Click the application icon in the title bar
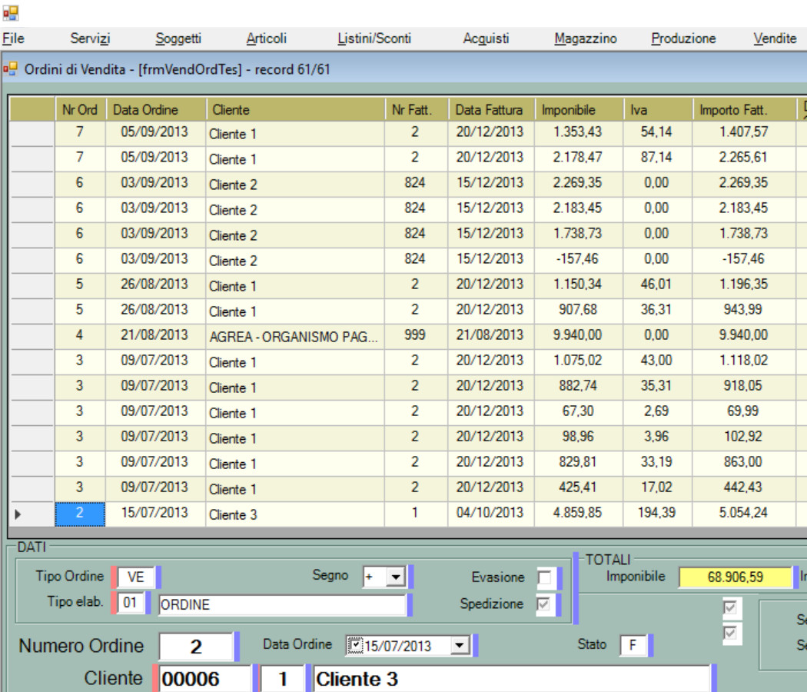This screenshot has width=807, height=692. coord(10,12)
